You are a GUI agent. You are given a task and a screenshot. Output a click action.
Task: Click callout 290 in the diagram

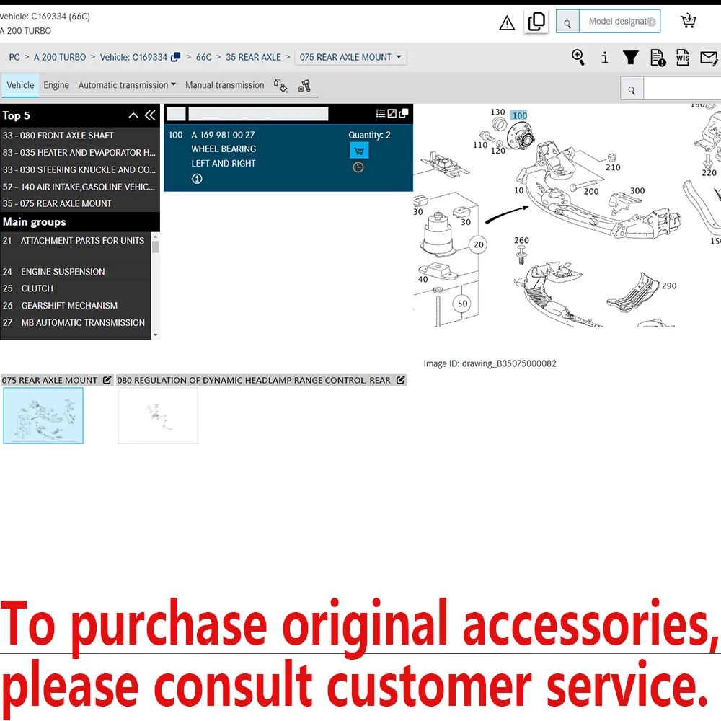pos(669,286)
